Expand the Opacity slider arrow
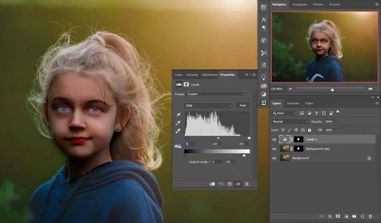Screen dimensions: 381x223 336,121
